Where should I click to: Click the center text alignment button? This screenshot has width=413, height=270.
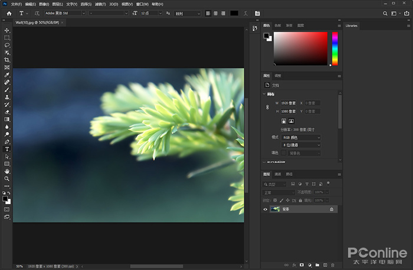pyautogui.click(x=216, y=13)
